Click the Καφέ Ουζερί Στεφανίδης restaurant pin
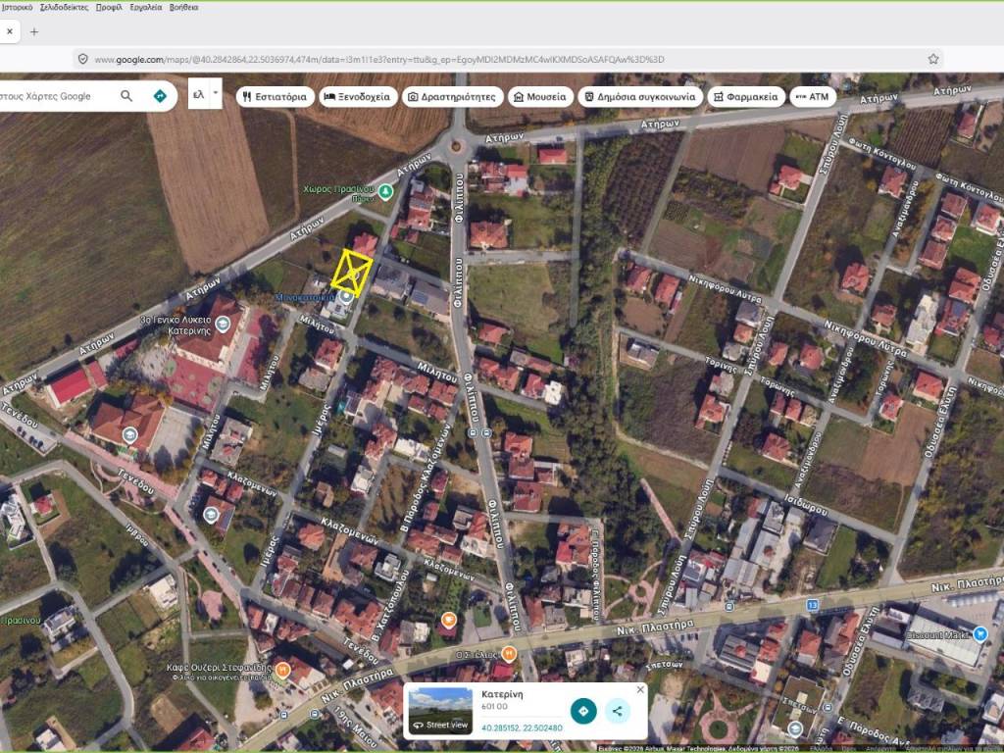This screenshot has height=753, width=1004. tap(282, 671)
